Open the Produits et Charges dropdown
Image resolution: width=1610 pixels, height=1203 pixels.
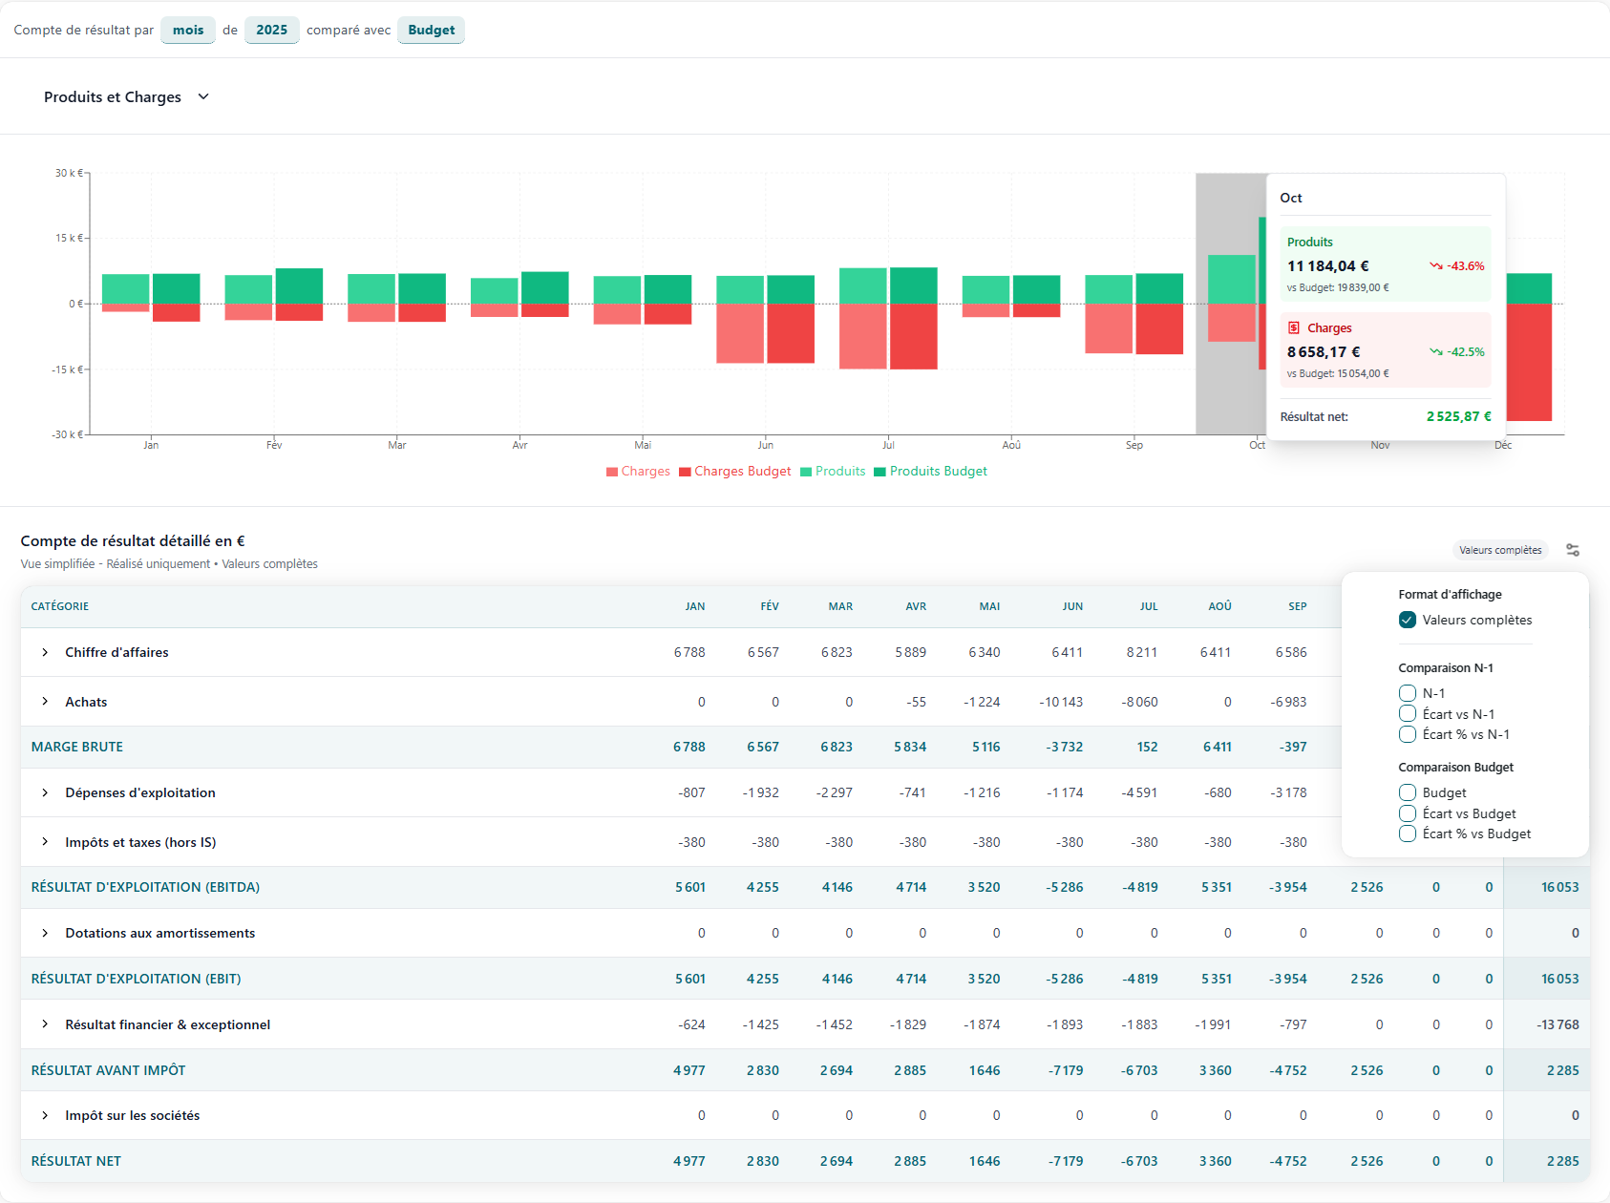click(x=126, y=97)
